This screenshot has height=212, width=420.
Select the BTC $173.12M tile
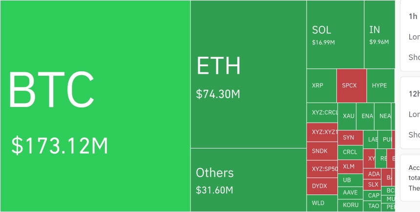pyautogui.click(x=95, y=106)
